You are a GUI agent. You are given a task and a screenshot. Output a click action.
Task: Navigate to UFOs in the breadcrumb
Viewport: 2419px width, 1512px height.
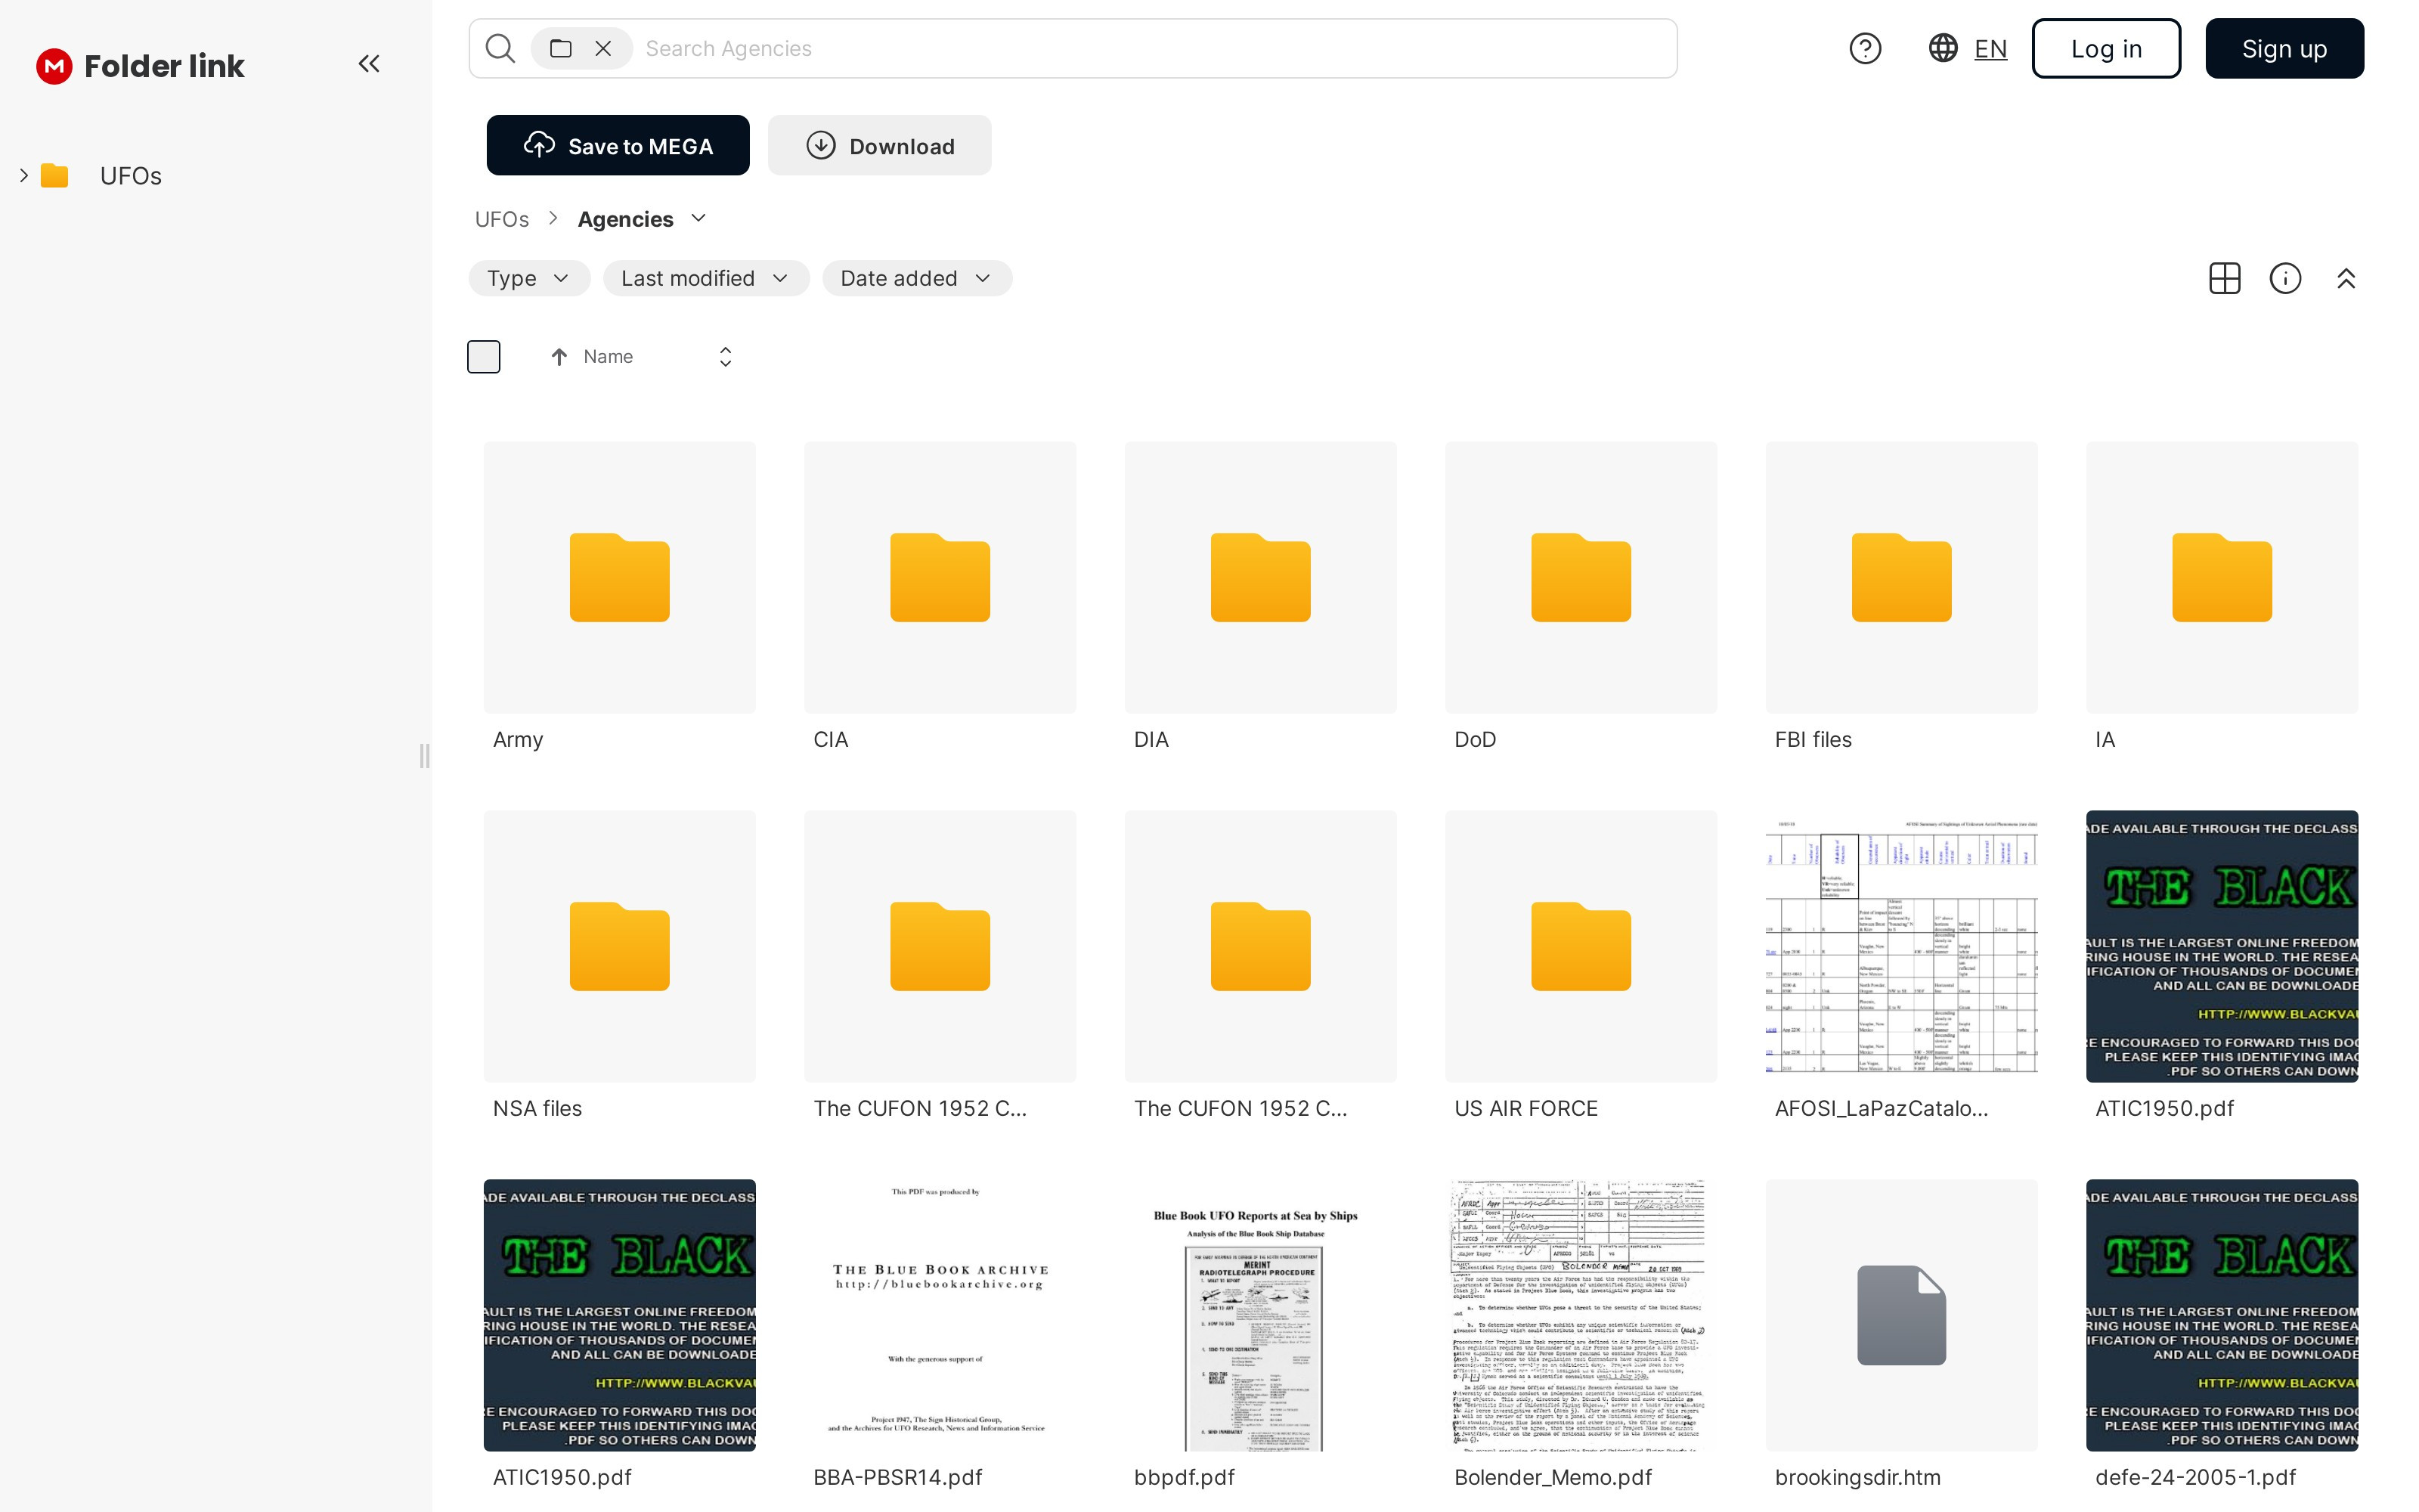[x=502, y=219]
